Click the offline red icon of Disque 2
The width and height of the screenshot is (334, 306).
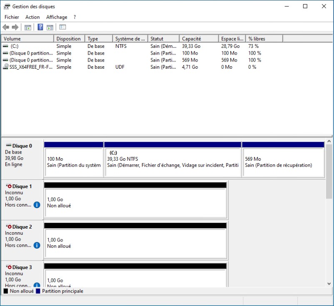[x=9, y=226]
